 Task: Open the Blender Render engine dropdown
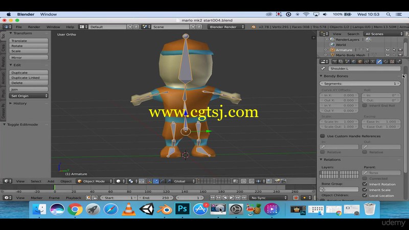pos(226,27)
